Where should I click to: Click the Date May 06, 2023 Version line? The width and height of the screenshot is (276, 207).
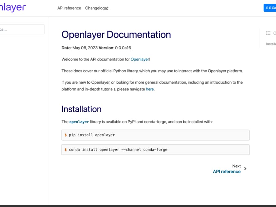[96, 48]
